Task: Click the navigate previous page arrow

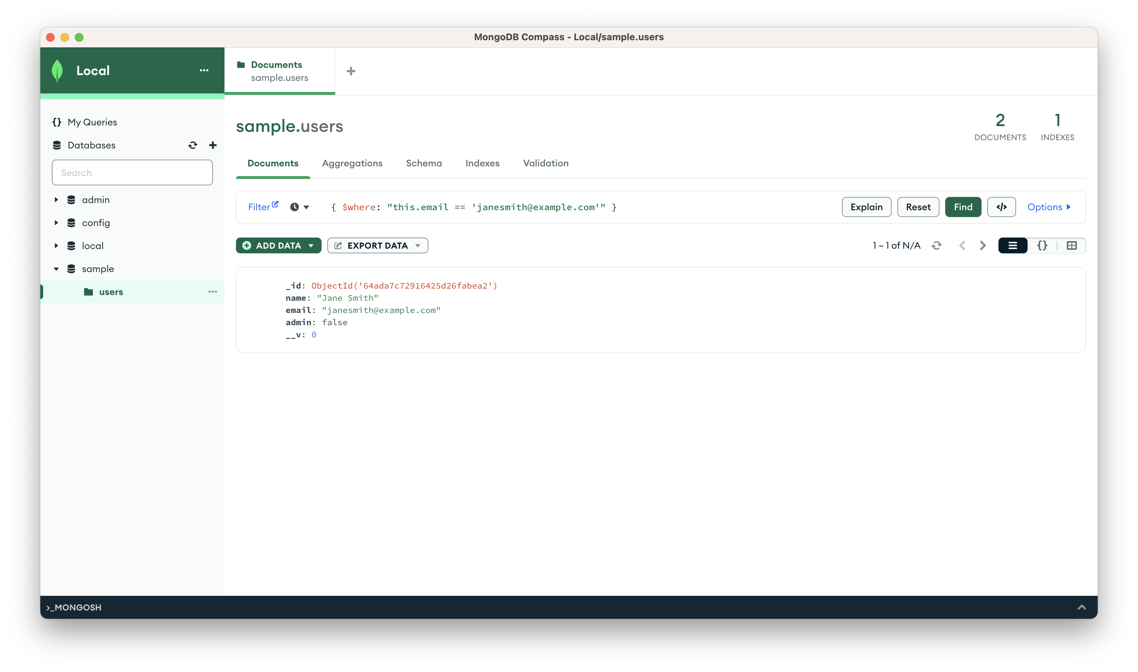Action: pyautogui.click(x=961, y=245)
